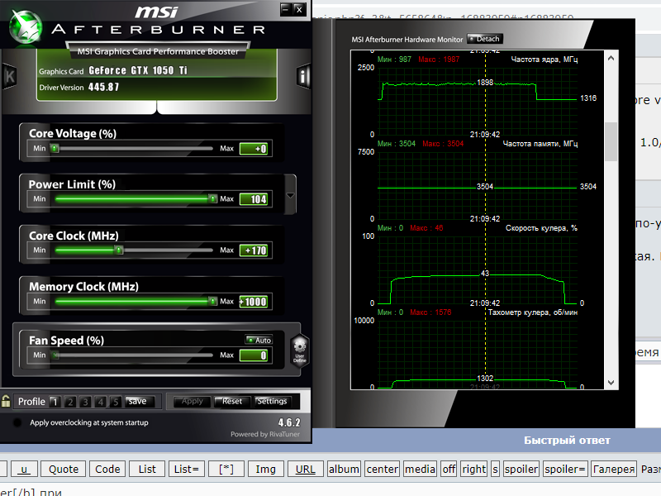
Task: Select profile slot 2
Action: [70, 402]
